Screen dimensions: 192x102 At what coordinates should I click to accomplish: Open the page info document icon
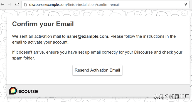click(26, 5)
